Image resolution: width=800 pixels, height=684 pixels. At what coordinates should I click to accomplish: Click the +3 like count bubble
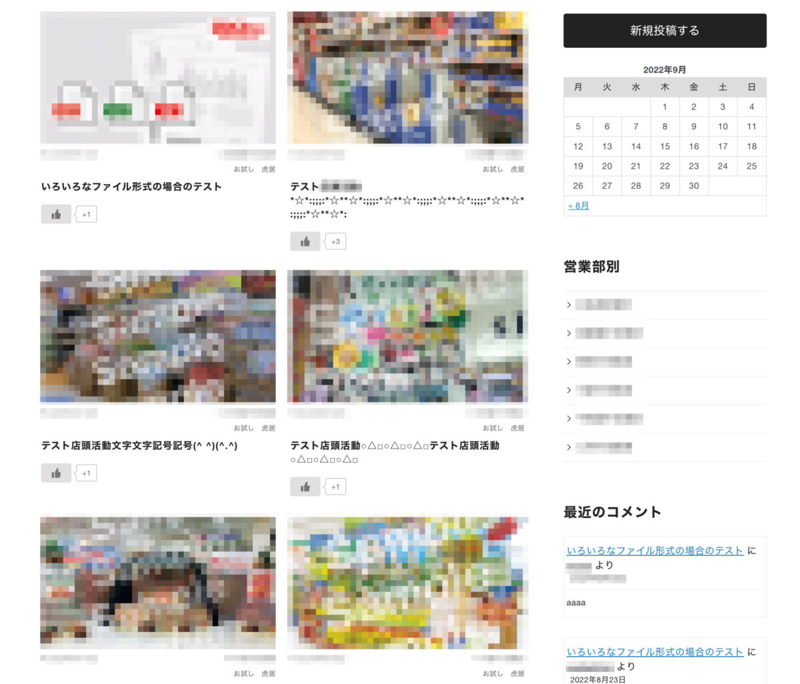[335, 241]
